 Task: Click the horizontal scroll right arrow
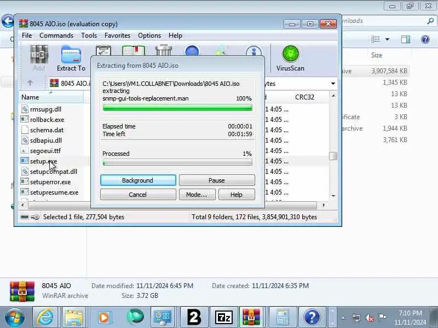click(x=324, y=206)
